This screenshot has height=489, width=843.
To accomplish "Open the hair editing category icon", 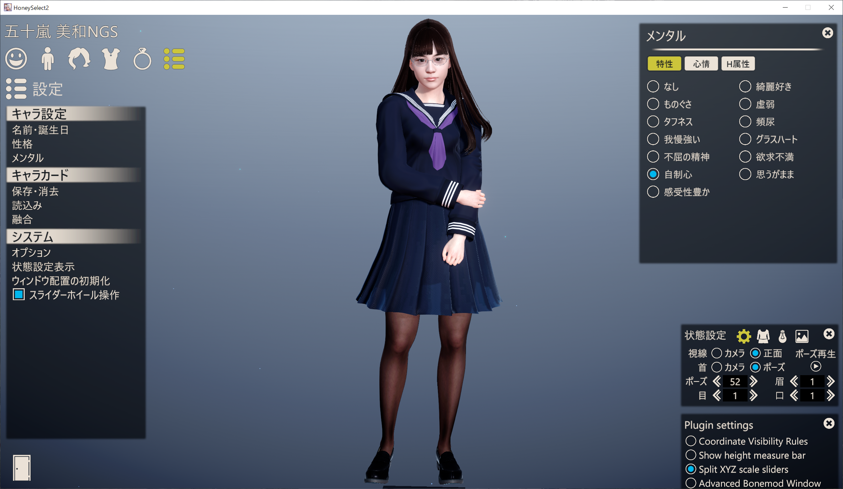I will point(79,59).
